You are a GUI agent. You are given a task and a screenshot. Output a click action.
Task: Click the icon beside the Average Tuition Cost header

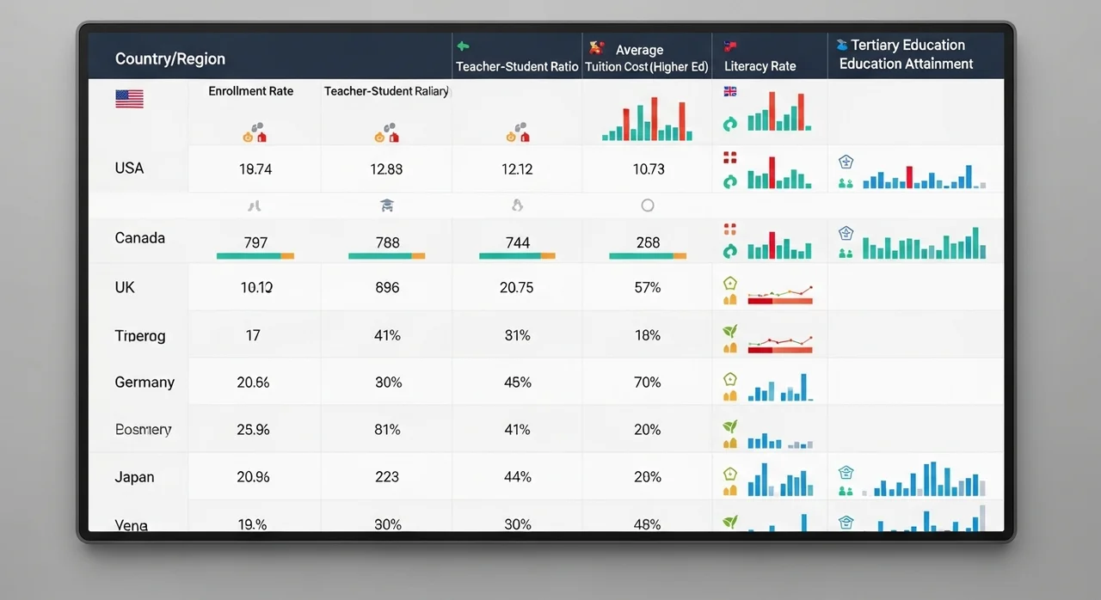click(x=596, y=48)
